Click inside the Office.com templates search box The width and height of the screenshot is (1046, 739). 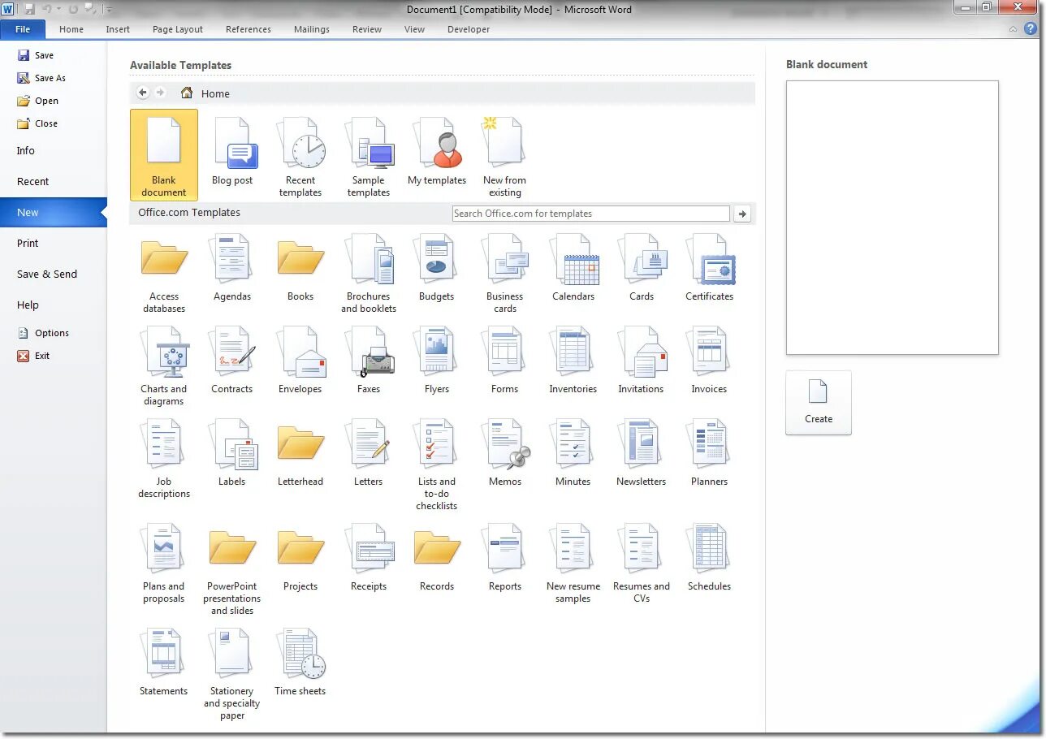(590, 213)
